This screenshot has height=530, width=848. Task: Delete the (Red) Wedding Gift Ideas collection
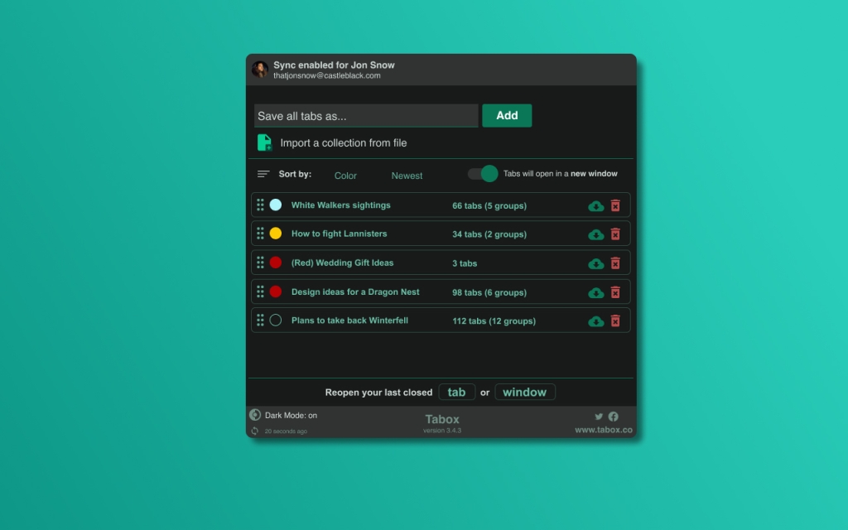[x=615, y=263]
